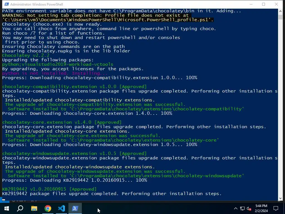This screenshot has width=285, height=214.
Task: Click the 'Administrator: Windows PowerShell' title text
Action: click(36, 4)
